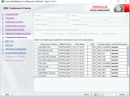Click the DEV_UMS schema owner cell
This screenshot has height=97, width=130.
point(104,60)
